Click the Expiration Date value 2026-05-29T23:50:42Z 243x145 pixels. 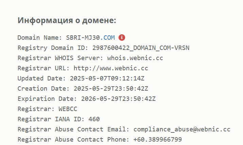(118, 99)
